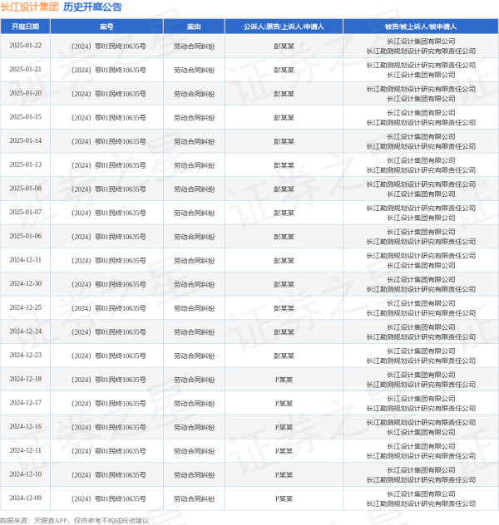Select the date 2024-12-25

coord(26,307)
